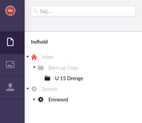Image resolution: width=142 pixels, height=123 pixels.
Task: Open the U 15 Drenge item
Action: click(x=69, y=78)
